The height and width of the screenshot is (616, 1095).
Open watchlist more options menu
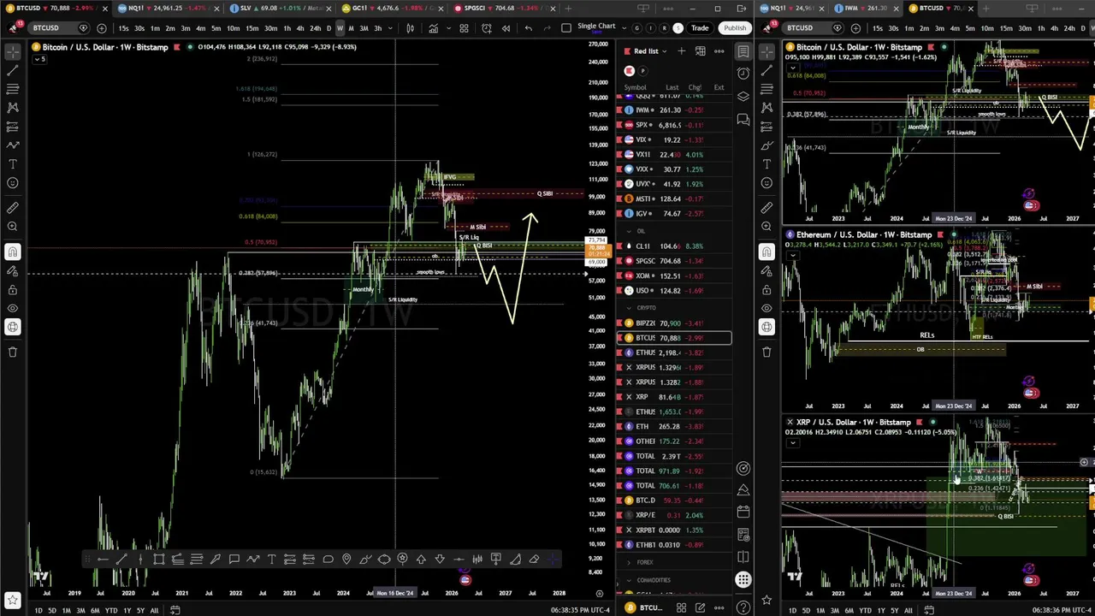tap(719, 51)
